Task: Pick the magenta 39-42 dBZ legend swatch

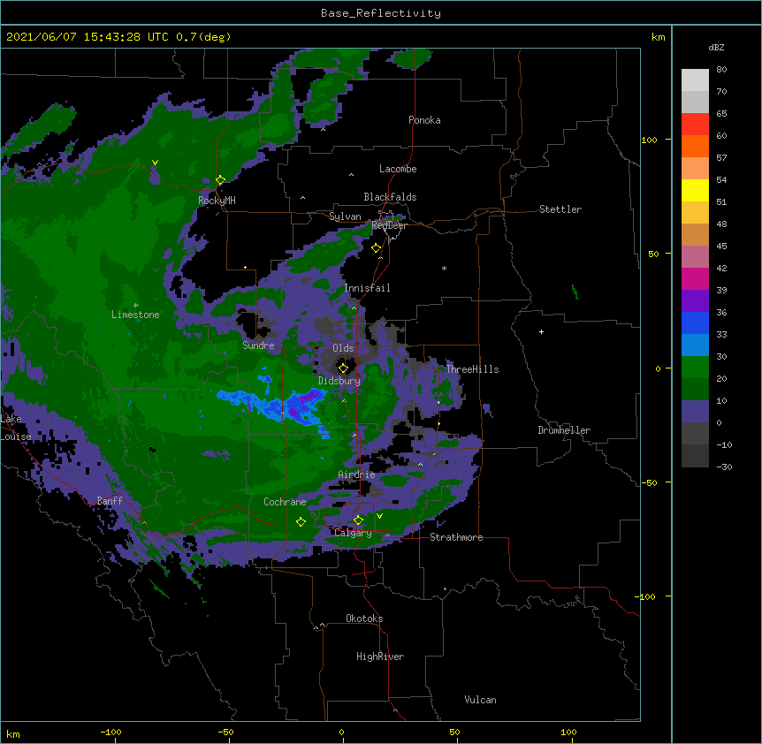Action: coord(695,278)
